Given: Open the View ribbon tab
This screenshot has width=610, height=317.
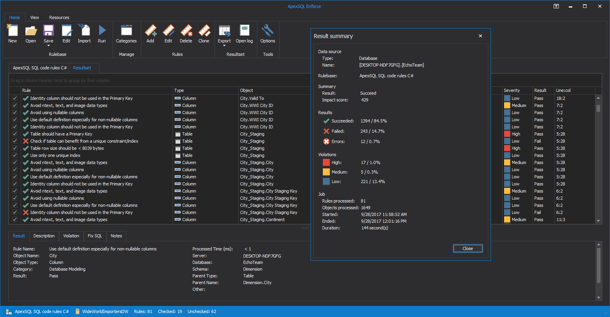Looking at the screenshot, I should (x=35, y=17).
